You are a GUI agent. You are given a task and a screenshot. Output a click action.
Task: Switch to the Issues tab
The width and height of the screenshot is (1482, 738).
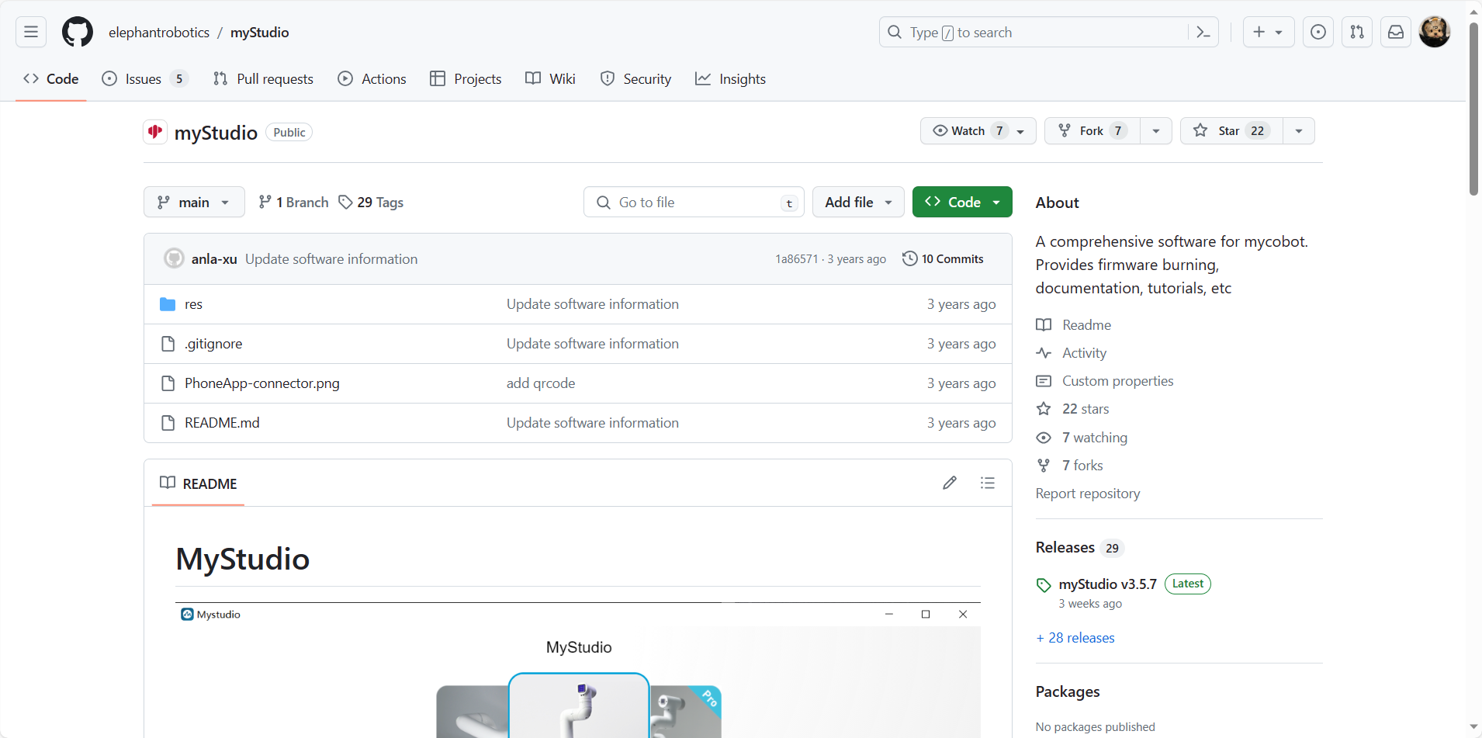pyautogui.click(x=145, y=78)
